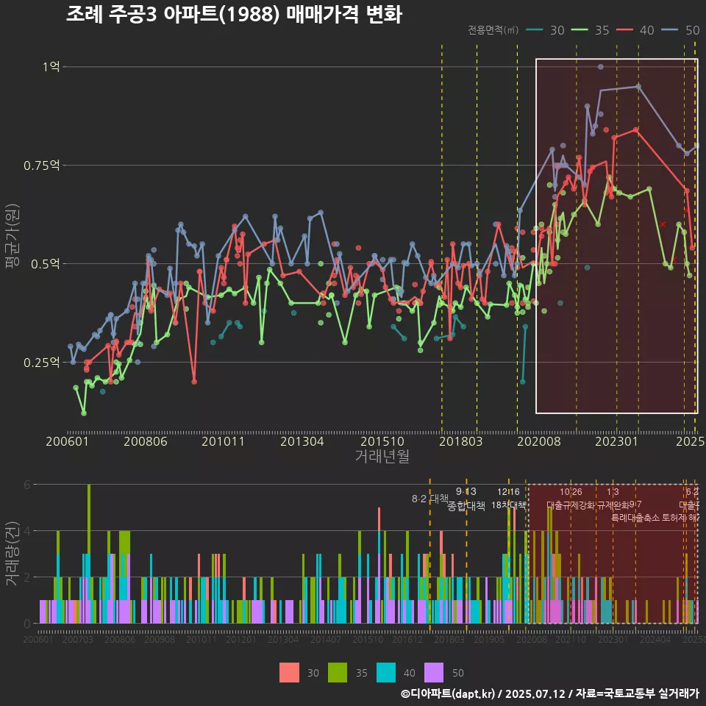
Task: Click the 201510 tick on the price chart
Action: click(x=382, y=441)
